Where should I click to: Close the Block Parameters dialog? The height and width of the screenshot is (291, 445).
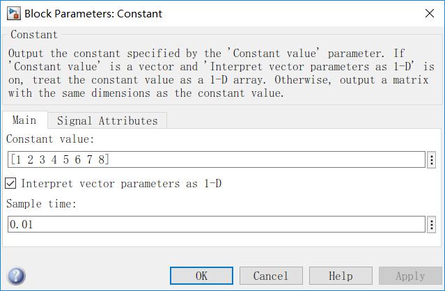426,13
